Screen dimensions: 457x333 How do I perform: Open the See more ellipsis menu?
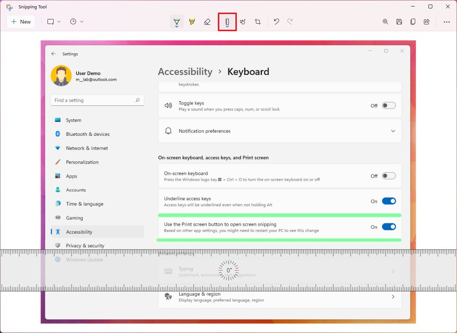pos(446,22)
